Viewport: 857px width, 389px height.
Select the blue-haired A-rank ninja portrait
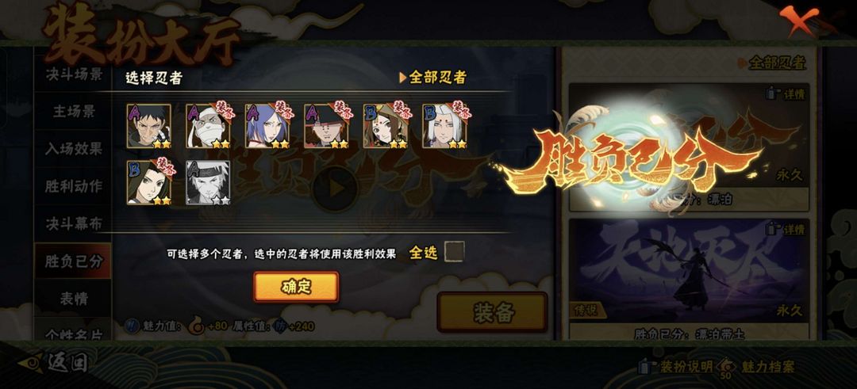coord(267,126)
